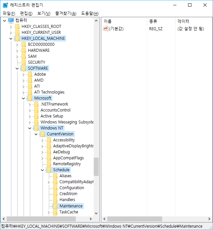Viewport: 213px width, 230px height.
Task: Click the AccountsControl folder icon
Action: coord(36,110)
